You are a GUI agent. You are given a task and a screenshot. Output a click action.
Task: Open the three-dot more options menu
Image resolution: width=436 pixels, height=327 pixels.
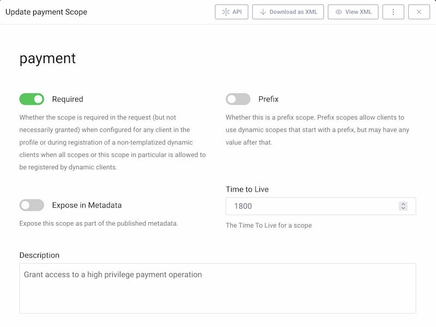click(393, 12)
